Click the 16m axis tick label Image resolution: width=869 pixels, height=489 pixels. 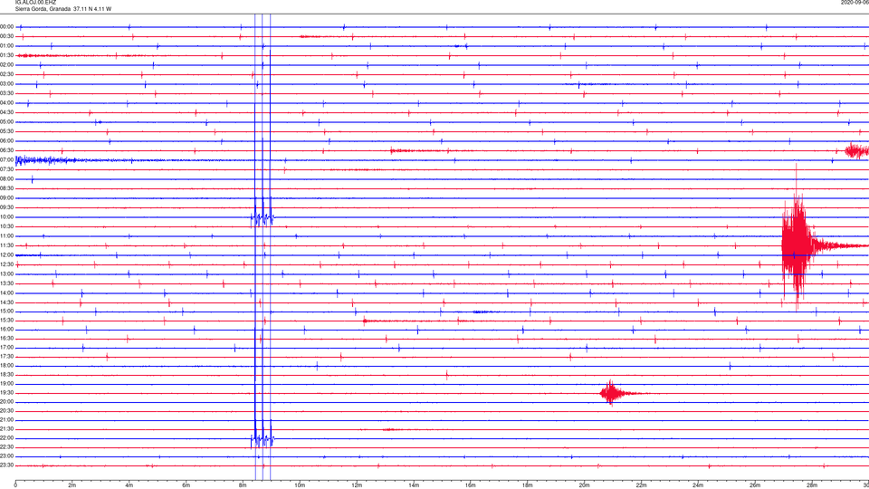click(x=471, y=485)
